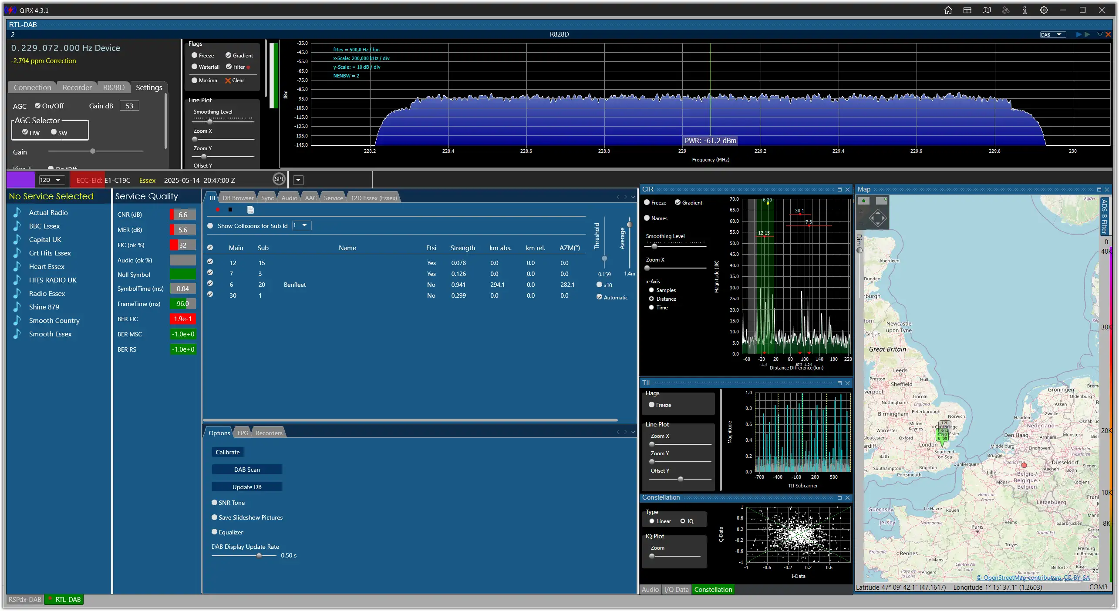Select SW in AGC Selector
The width and height of the screenshot is (1119, 611).
[x=59, y=132]
